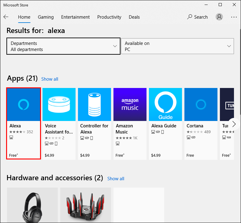Click the $4.99 price under Voice Assistant
The height and width of the screenshot is (223, 241).
49,155
